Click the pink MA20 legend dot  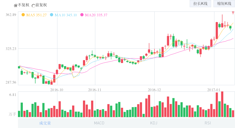[x=82, y=15]
